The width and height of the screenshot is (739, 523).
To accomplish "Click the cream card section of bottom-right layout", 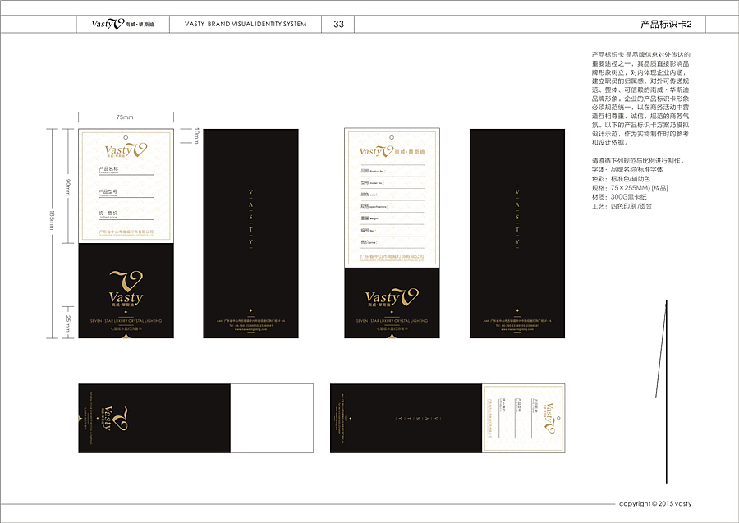I will point(523,419).
